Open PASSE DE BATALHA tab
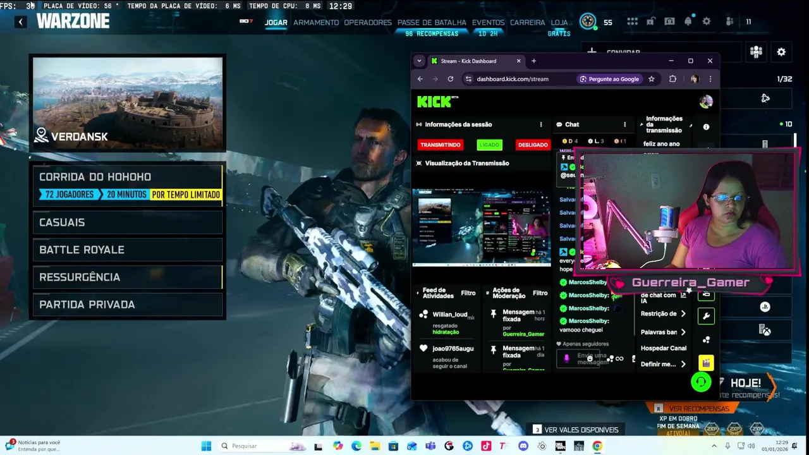 [432, 22]
